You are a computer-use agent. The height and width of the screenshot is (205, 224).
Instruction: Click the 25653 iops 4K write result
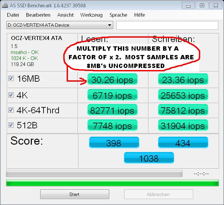pos(183,95)
